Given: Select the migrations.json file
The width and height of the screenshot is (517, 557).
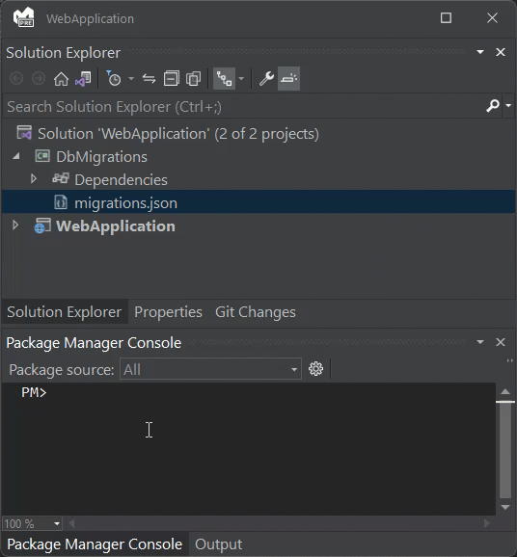Looking at the screenshot, I should [125, 203].
